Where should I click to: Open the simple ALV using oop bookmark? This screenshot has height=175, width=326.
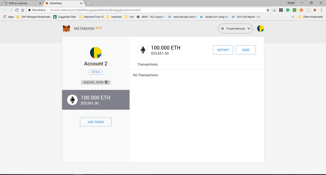[x=215, y=17]
